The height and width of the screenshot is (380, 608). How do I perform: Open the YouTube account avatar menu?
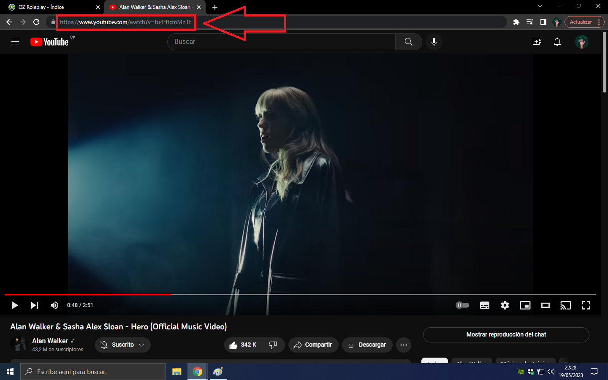click(582, 42)
